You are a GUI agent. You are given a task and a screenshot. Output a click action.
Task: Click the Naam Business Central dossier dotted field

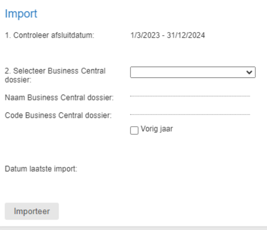coord(190,96)
